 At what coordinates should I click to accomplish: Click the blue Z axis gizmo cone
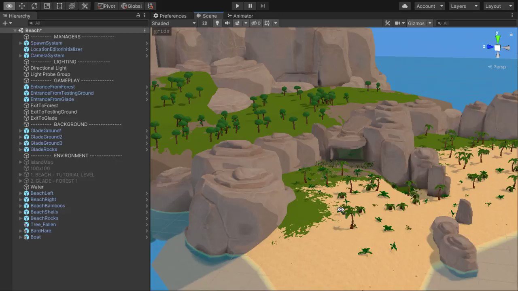click(x=490, y=47)
